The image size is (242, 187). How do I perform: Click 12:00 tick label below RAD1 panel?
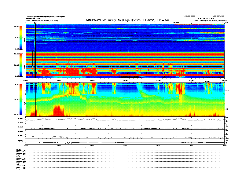(125, 80)
